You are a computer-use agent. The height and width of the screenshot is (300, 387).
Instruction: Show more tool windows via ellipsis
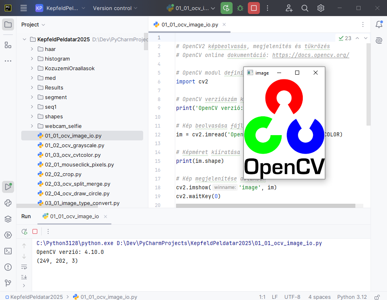pos(8,61)
